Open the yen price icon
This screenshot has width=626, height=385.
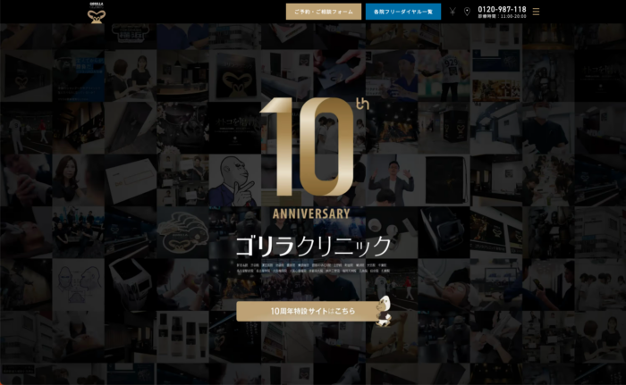[453, 12]
